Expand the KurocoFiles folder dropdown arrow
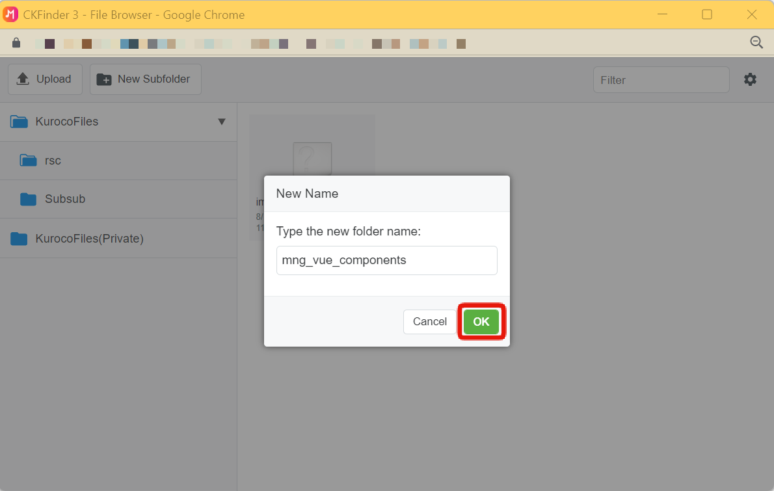774x491 pixels. point(222,121)
